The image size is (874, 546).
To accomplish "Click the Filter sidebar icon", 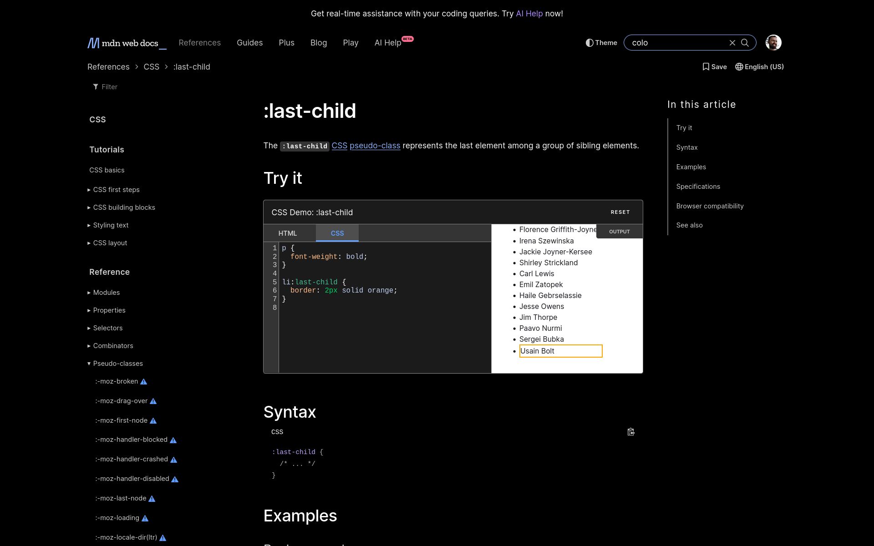I will click(96, 86).
